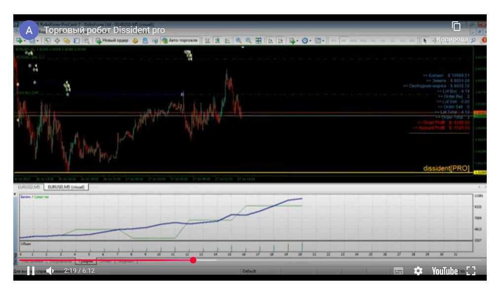Enter fullscreen mode for the video

tap(471, 271)
